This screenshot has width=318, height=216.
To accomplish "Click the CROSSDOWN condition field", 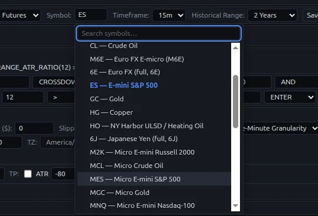I will click(x=54, y=82).
